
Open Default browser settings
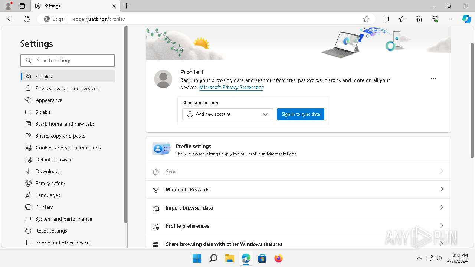[68, 159]
